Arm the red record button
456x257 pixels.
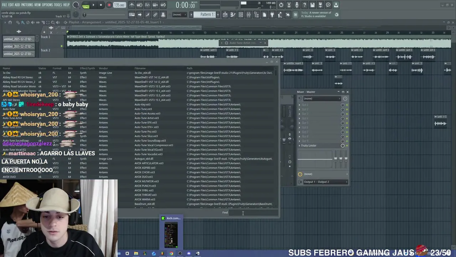[x=109, y=5]
